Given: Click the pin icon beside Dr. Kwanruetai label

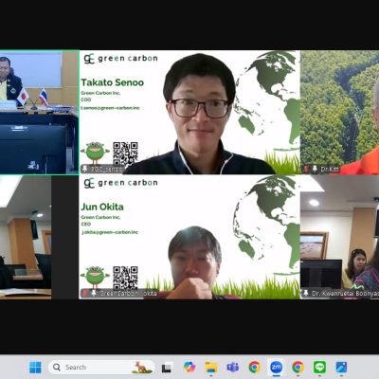Looking at the screenshot, I should [306, 293].
